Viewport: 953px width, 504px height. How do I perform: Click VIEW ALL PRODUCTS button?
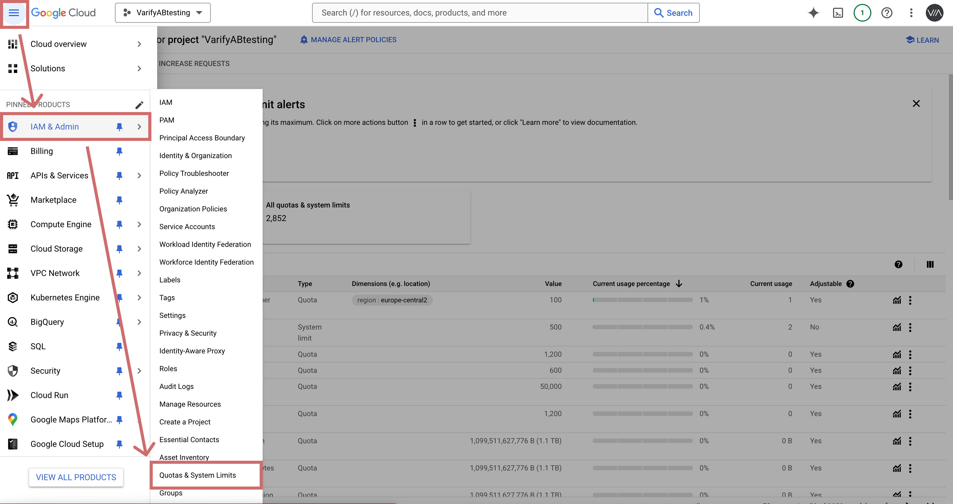coord(76,477)
